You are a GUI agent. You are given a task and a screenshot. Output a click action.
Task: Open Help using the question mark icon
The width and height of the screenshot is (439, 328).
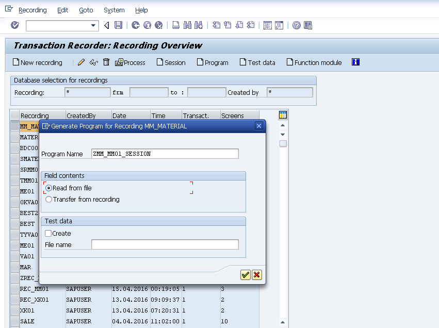point(297,25)
